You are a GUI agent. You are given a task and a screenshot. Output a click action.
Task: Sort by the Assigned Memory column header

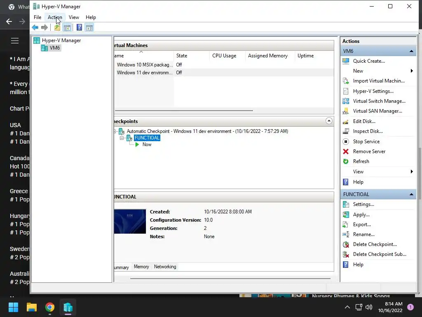coord(270,56)
